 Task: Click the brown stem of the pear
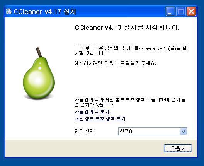point(39,52)
